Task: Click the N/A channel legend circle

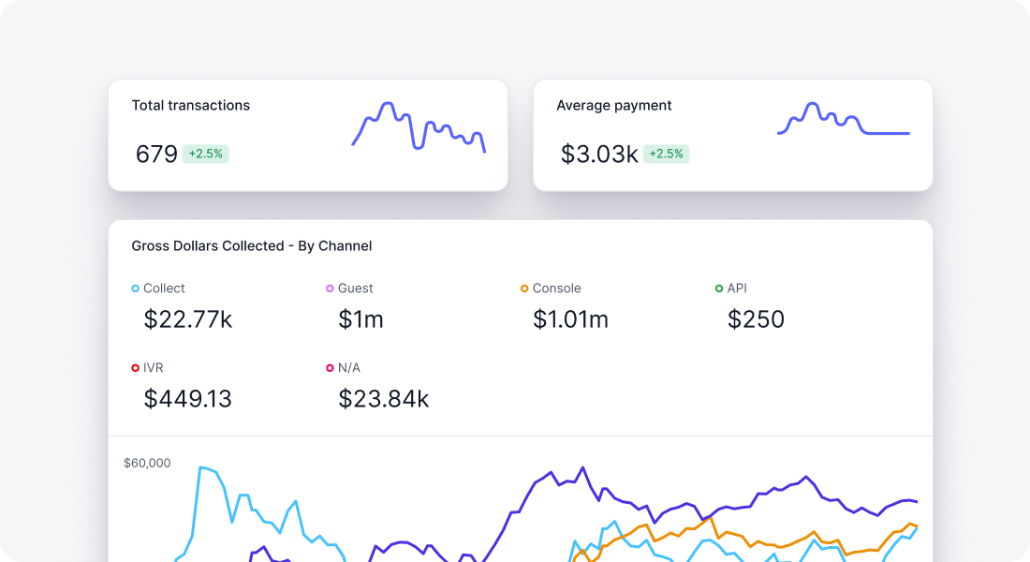Action: pyautogui.click(x=330, y=368)
